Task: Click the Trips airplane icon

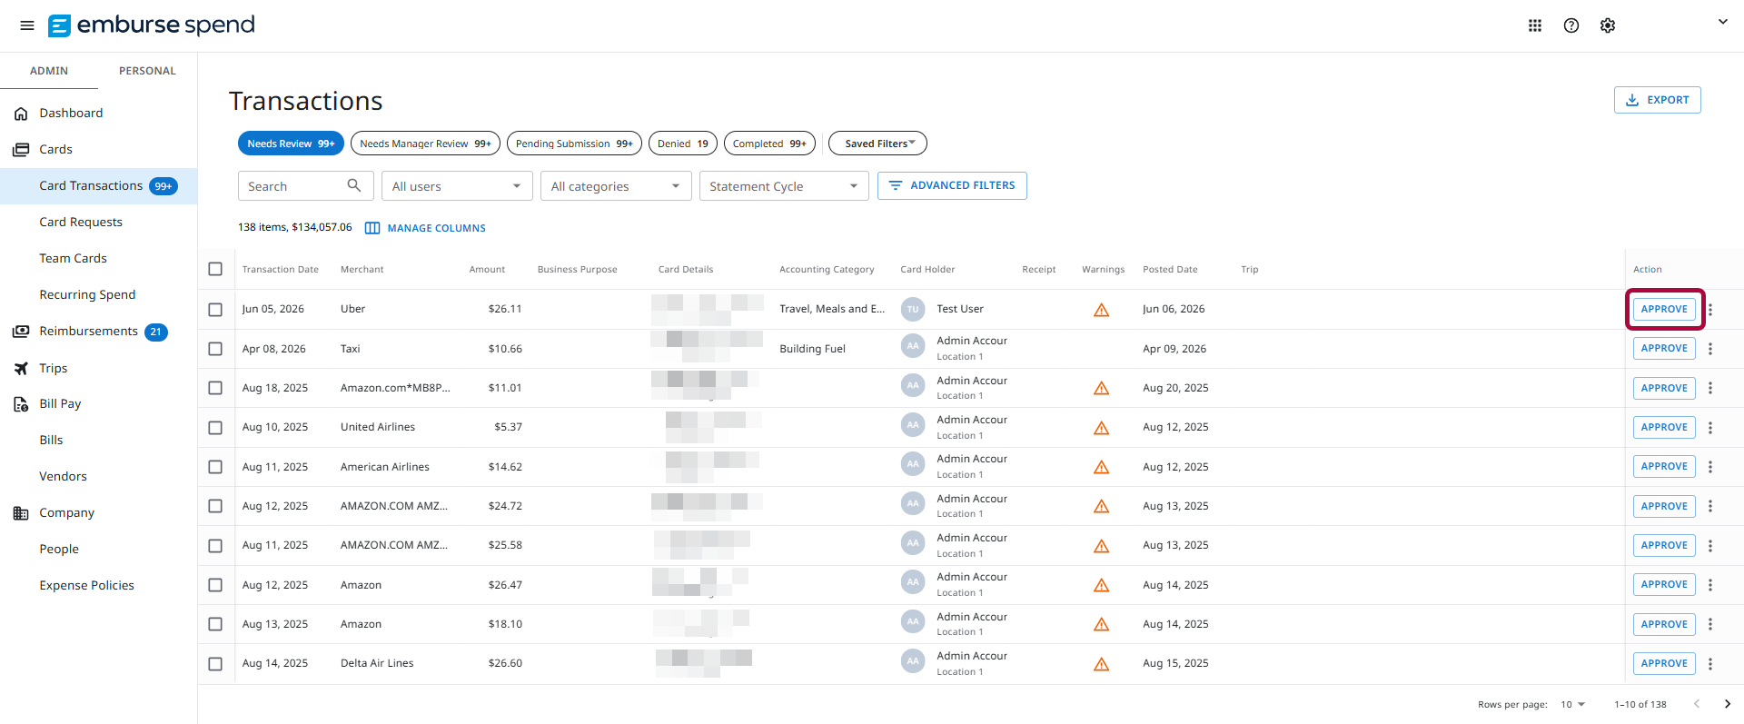Action: [x=21, y=368]
